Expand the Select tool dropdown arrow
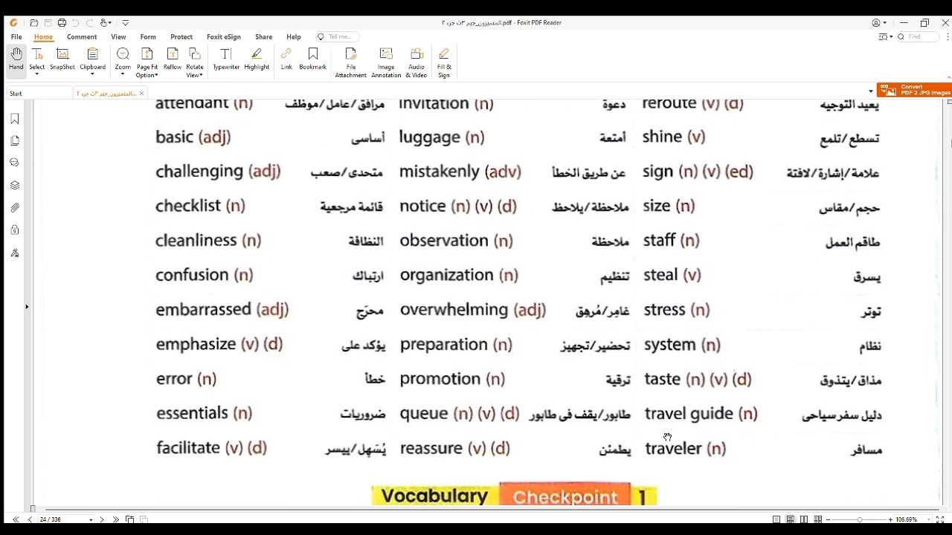The image size is (952, 535). (37, 74)
